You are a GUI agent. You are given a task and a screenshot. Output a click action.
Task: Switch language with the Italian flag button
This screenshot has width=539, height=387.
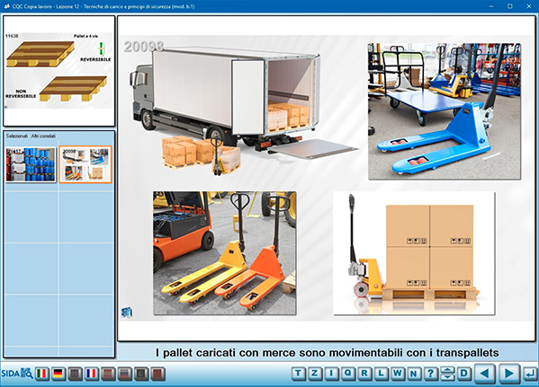point(42,374)
